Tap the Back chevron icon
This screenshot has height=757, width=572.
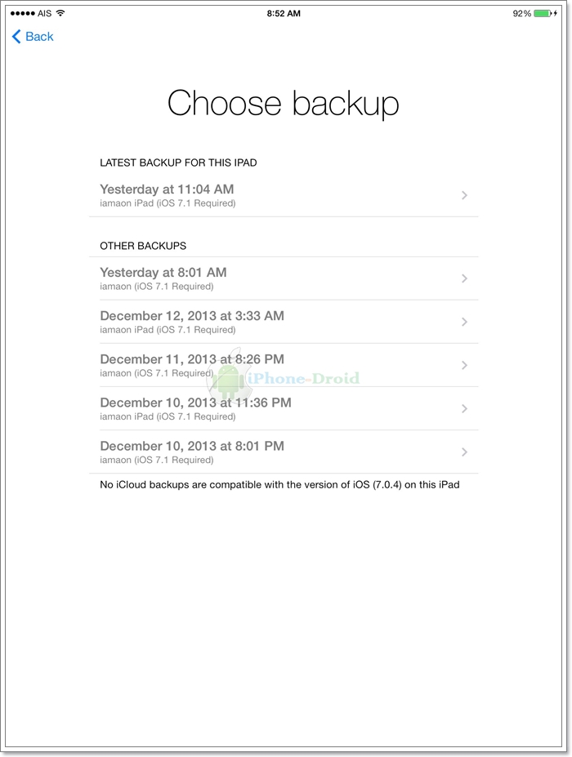pos(16,37)
